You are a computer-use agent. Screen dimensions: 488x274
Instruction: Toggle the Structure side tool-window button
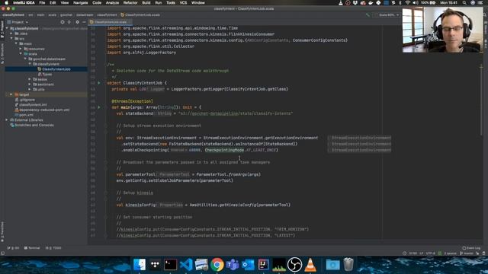click(2, 53)
